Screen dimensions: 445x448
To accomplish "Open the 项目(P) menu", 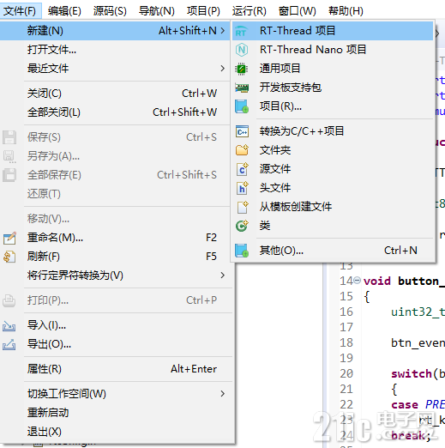I will tap(203, 11).
